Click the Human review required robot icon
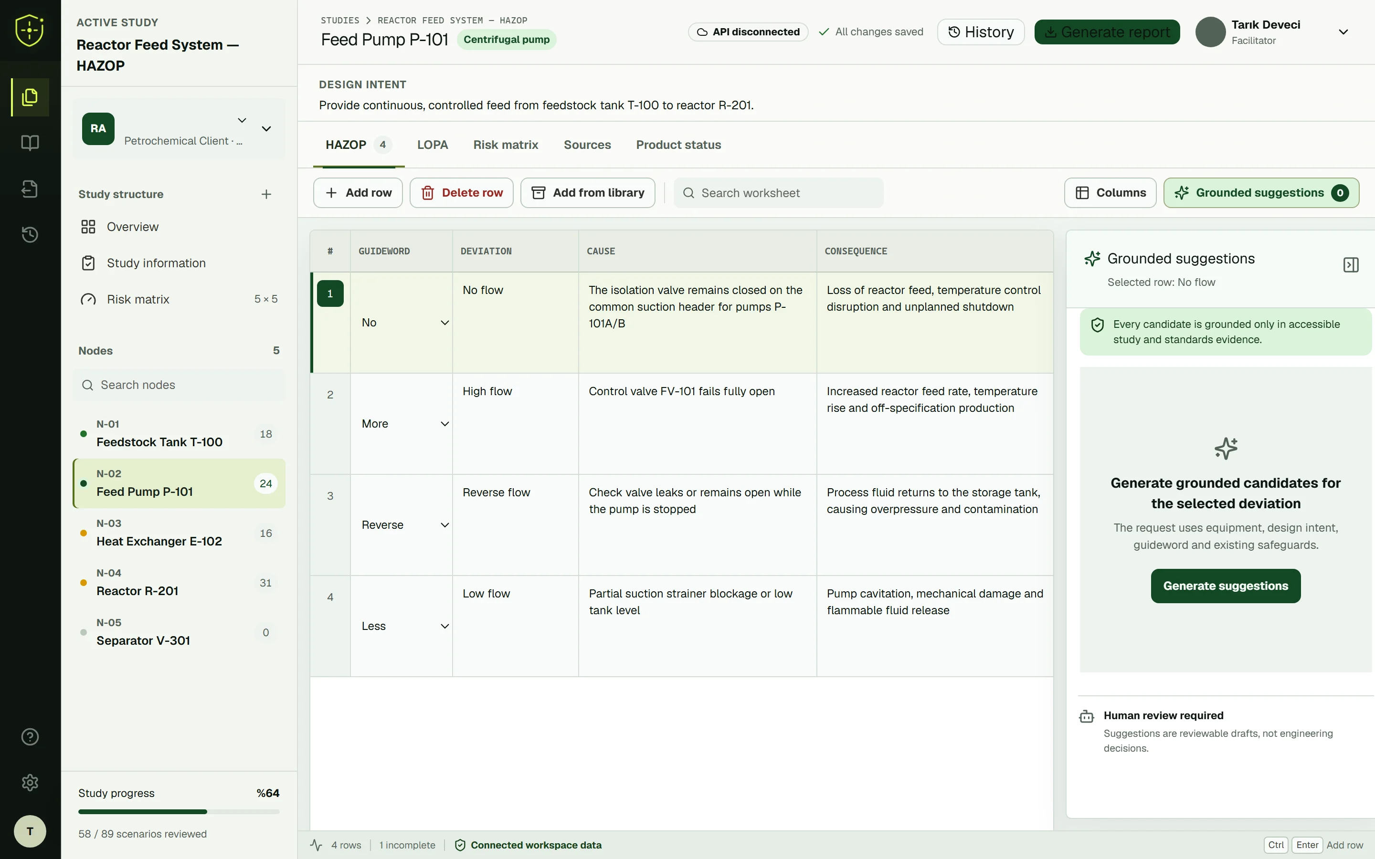This screenshot has width=1375, height=859. pyautogui.click(x=1086, y=716)
